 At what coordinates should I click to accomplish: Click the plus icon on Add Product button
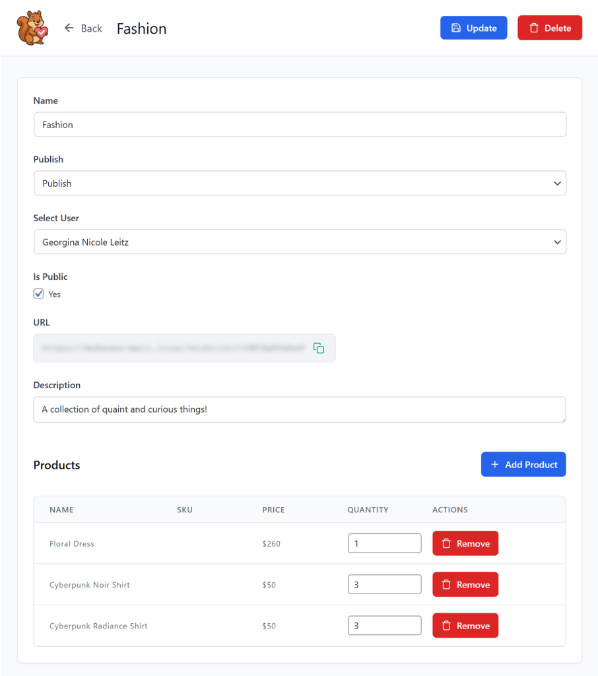496,464
